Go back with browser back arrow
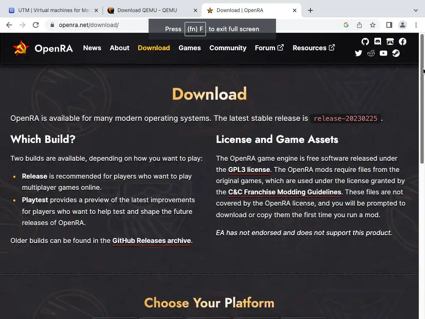Image resolution: width=425 pixels, height=319 pixels. pyautogui.click(x=9, y=25)
